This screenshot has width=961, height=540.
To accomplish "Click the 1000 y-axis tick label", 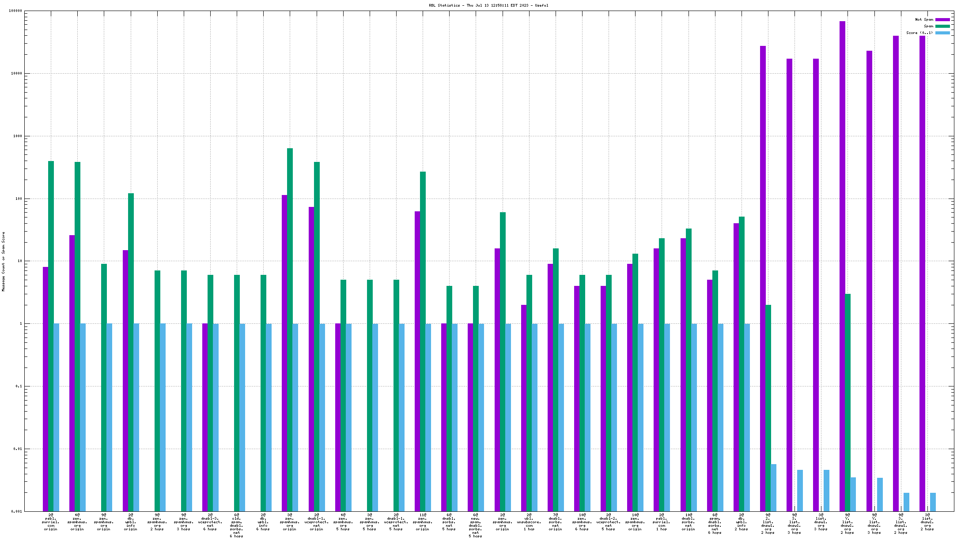I will 17,136.
